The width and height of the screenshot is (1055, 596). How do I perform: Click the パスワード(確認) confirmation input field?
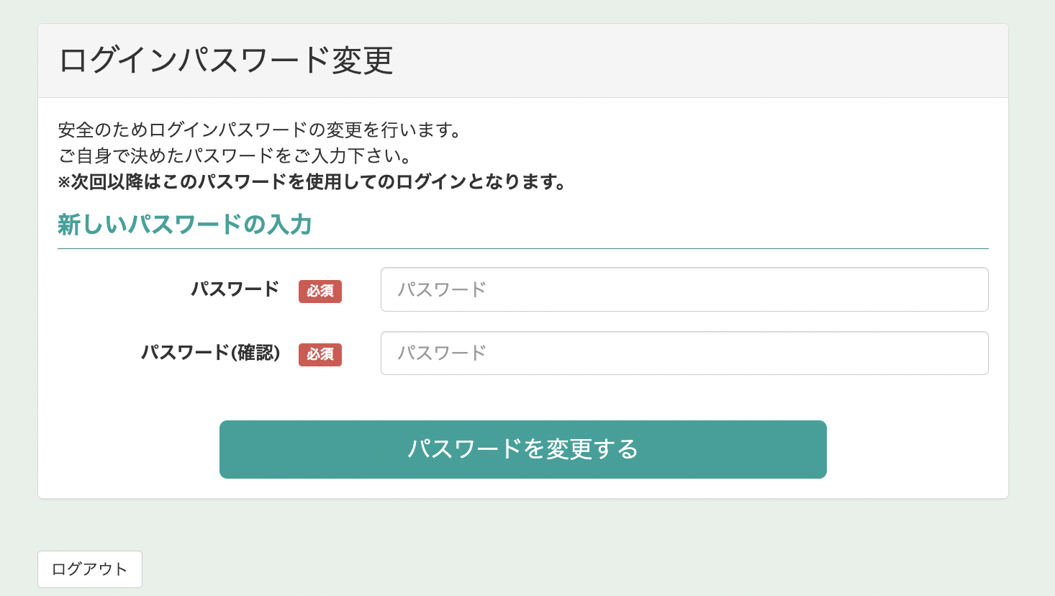click(684, 353)
